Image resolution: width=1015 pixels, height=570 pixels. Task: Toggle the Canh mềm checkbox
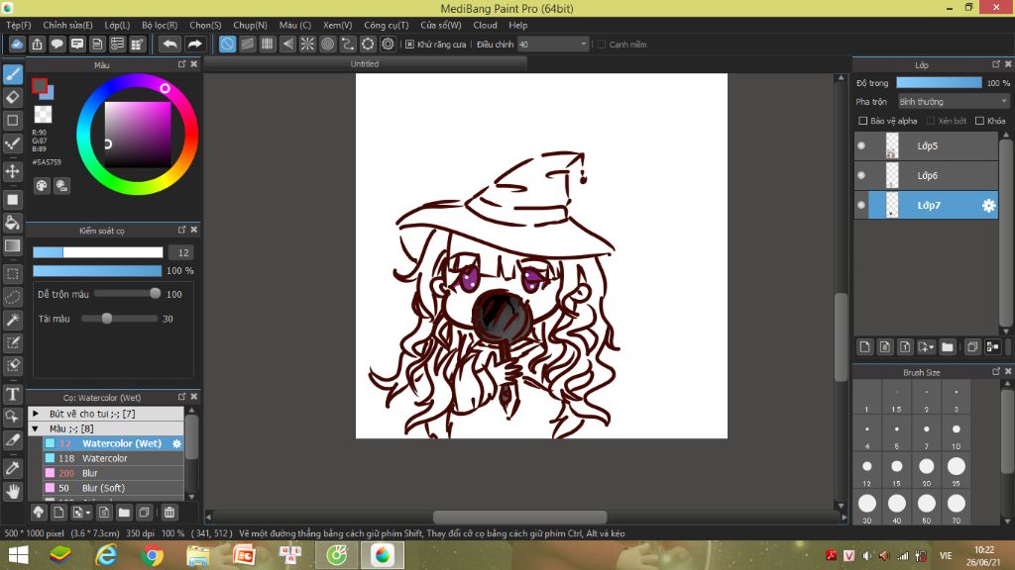coord(602,45)
